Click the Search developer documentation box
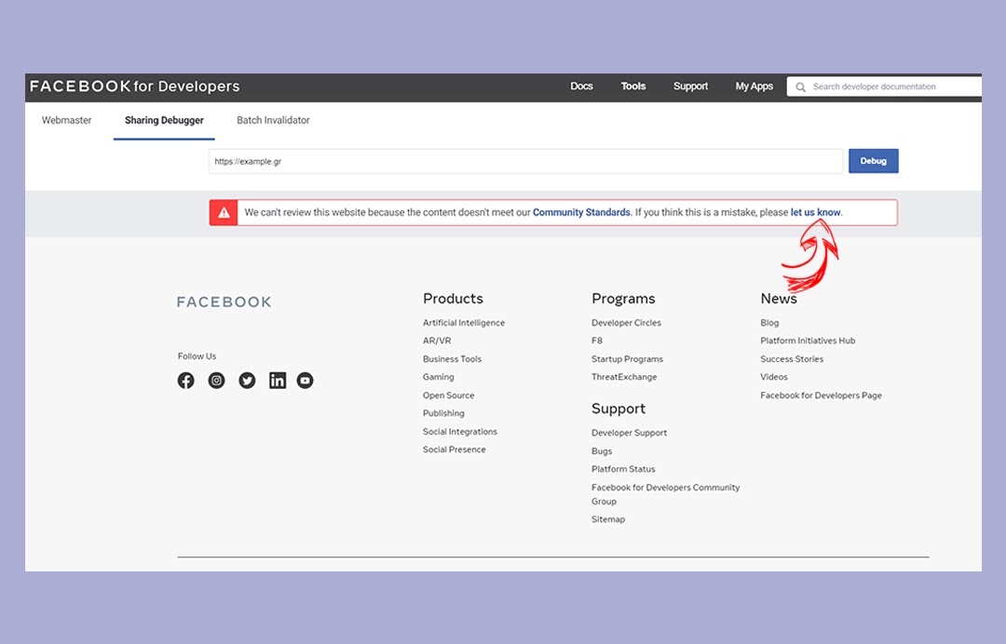This screenshot has height=644, width=1006. [x=884, y=87]
